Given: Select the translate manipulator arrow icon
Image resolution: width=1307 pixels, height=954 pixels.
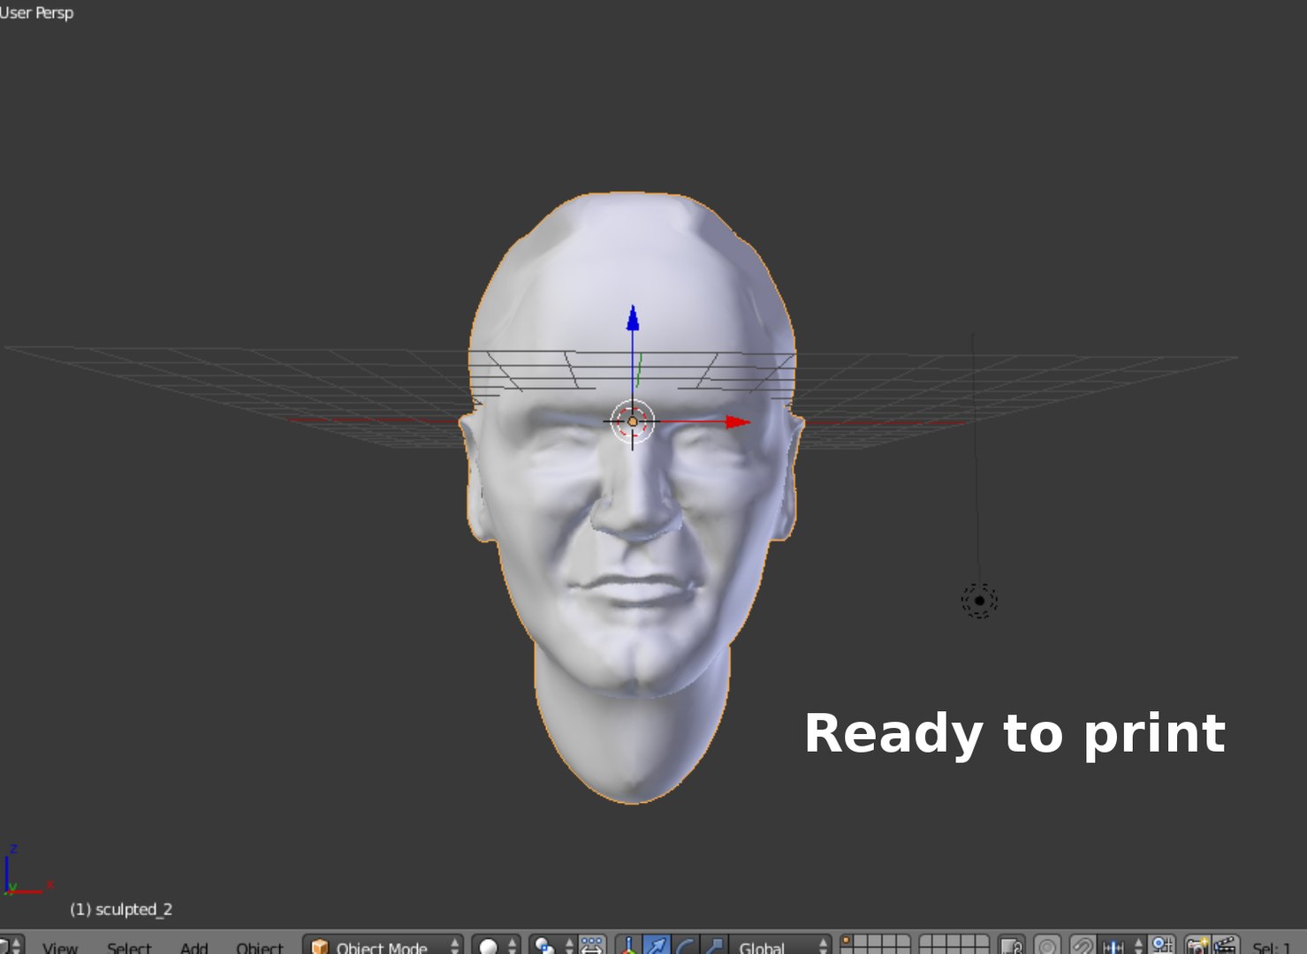Looking at the screenshot, I should pyautogui.click(x=656, y=945).
